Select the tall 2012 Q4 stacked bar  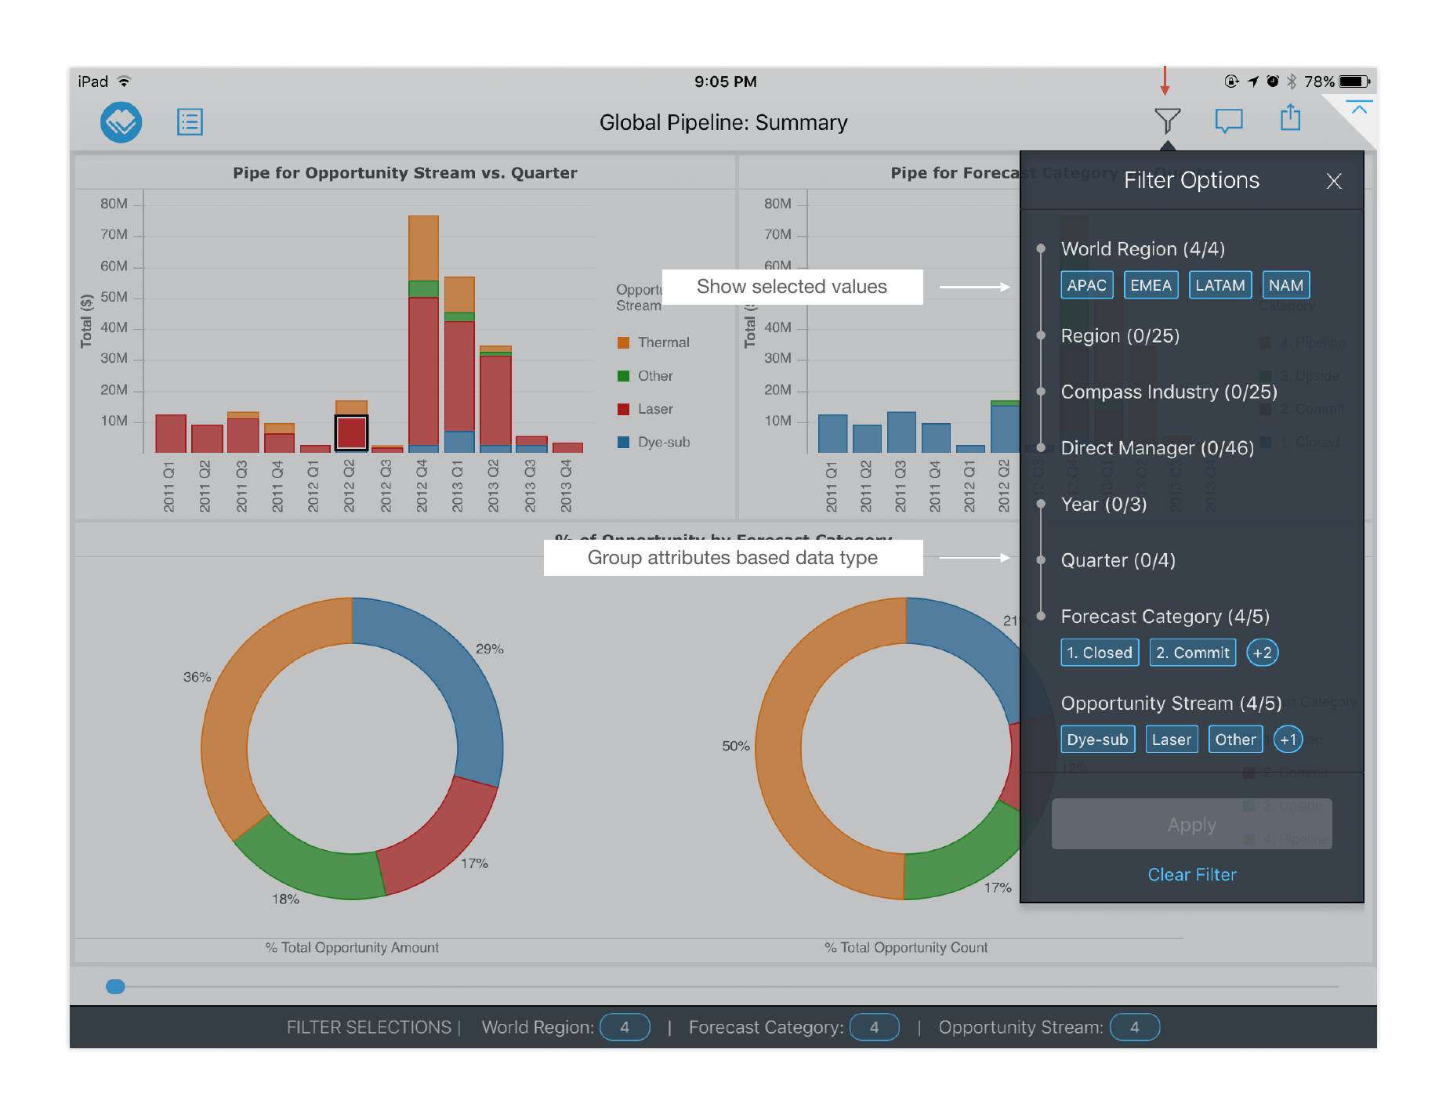coord(423,335)
